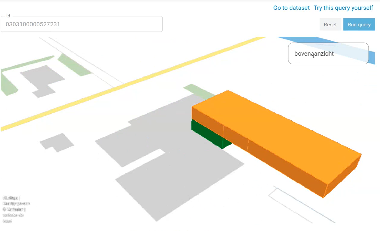Click the bovenaanzicht popup label
Screen dimensions: 380x231
pos(314,54)
